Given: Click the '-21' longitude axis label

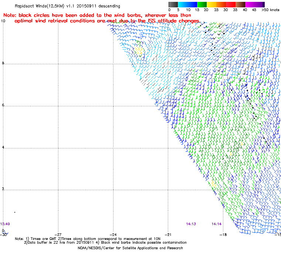Looking at the screenshot, I should pyautogui.click(x=168, y=234).
